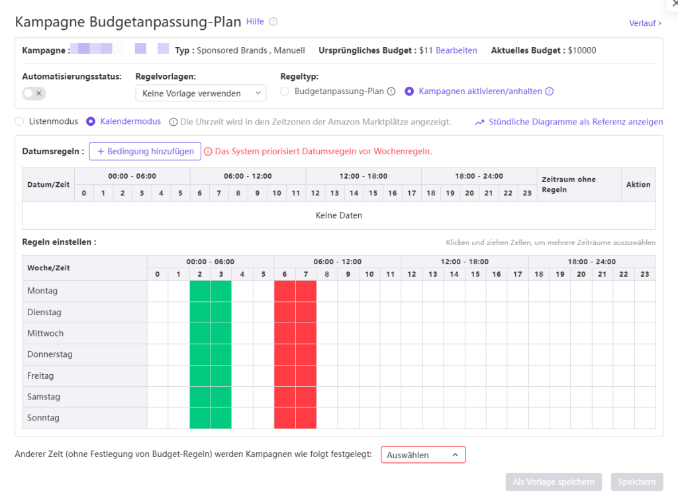Click the red warning icon near Datumsregeln
The width and height of the screenshot is (678, 504).
pos(208,152)
